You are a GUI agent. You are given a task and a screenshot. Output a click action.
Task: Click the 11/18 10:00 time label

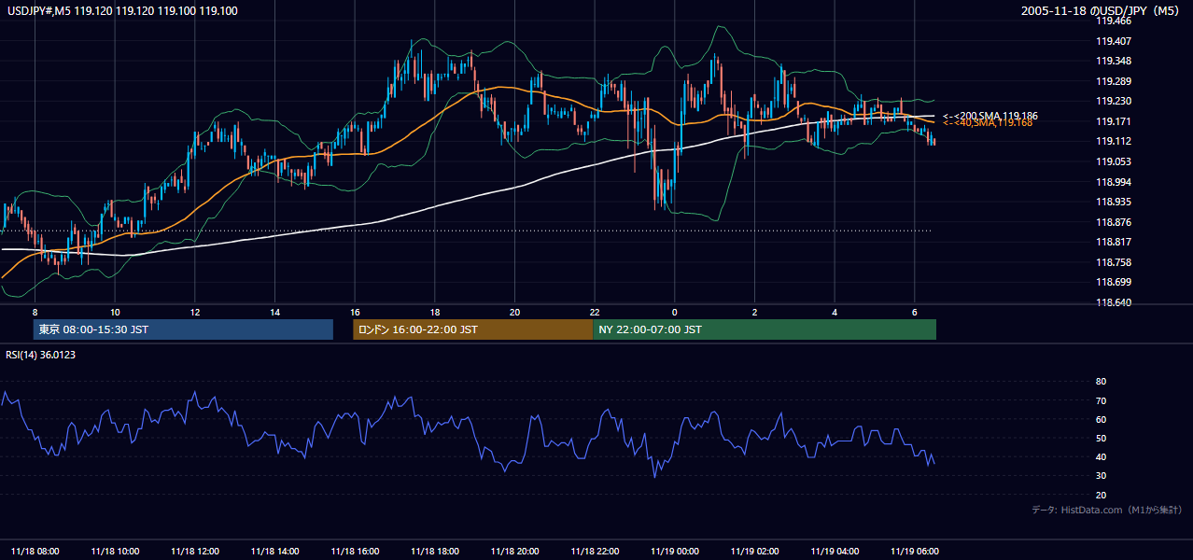pos(116,551)
